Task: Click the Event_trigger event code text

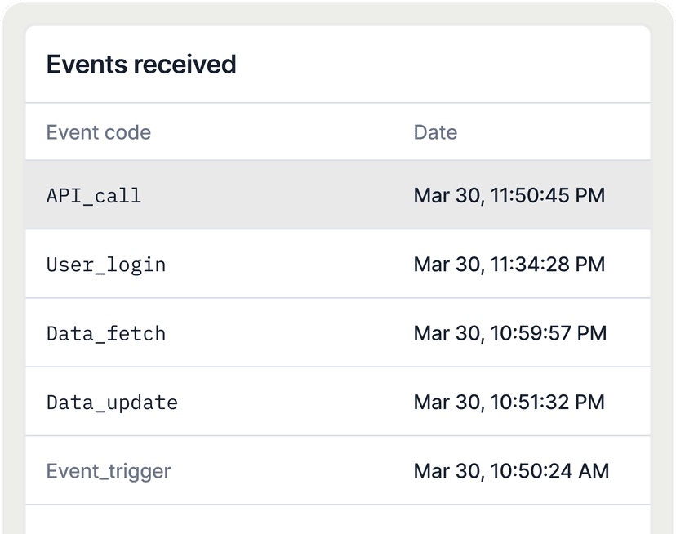Action: (108, 471)
